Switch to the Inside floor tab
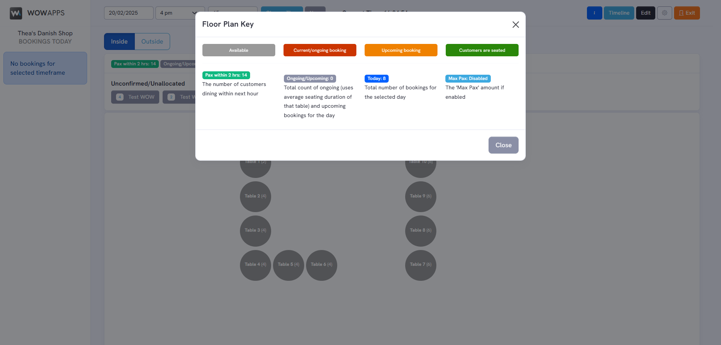Image resolution: width=721 pixels, height=345 pixels. tap(119, 42)
